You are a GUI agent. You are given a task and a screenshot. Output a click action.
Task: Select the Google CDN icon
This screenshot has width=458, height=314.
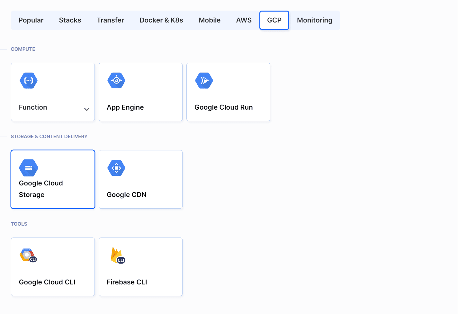[116, 168]
